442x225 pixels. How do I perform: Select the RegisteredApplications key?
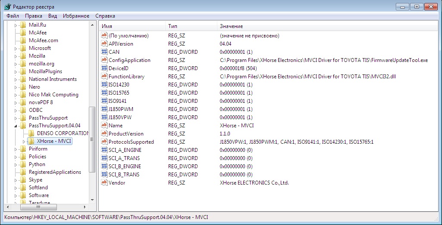(55, 172)
